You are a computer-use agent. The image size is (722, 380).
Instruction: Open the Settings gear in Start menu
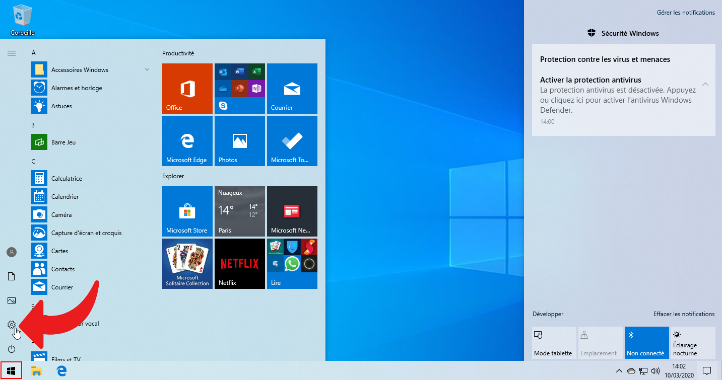click(12, 325)
